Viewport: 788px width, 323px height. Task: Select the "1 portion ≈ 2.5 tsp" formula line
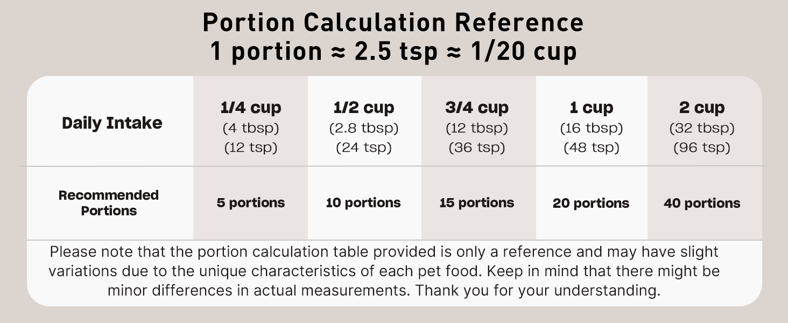(393, 51)
